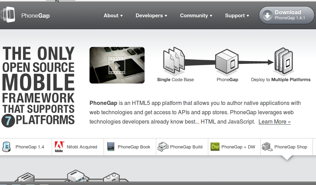Screen dimensions: 316x185
Task: Click 'PLATFORMS' headline word
Action: (45, 120)
